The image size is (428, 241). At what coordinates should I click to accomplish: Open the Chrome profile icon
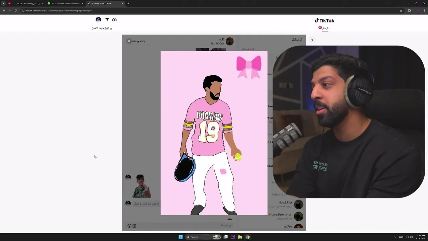click(x=418, y=10)
